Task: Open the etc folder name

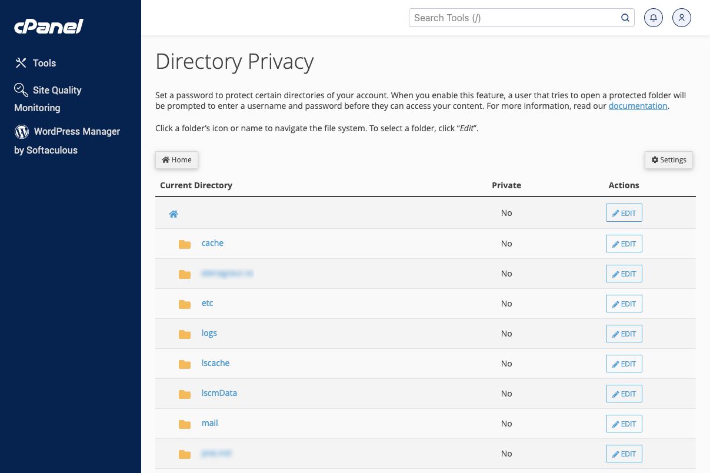Action: pyautogui.click(x=207, y=303)
